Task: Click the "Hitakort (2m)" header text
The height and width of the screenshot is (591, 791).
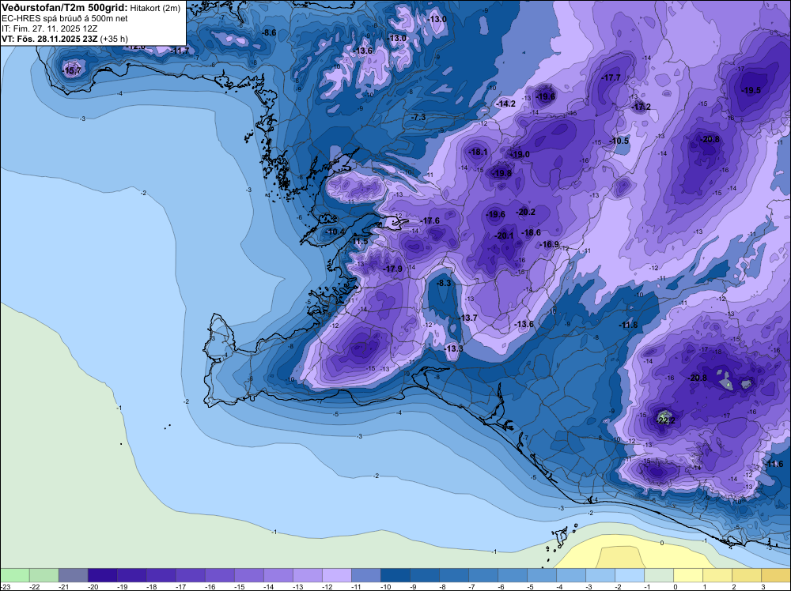Action: pyautogui.click(x=155, y=9)
